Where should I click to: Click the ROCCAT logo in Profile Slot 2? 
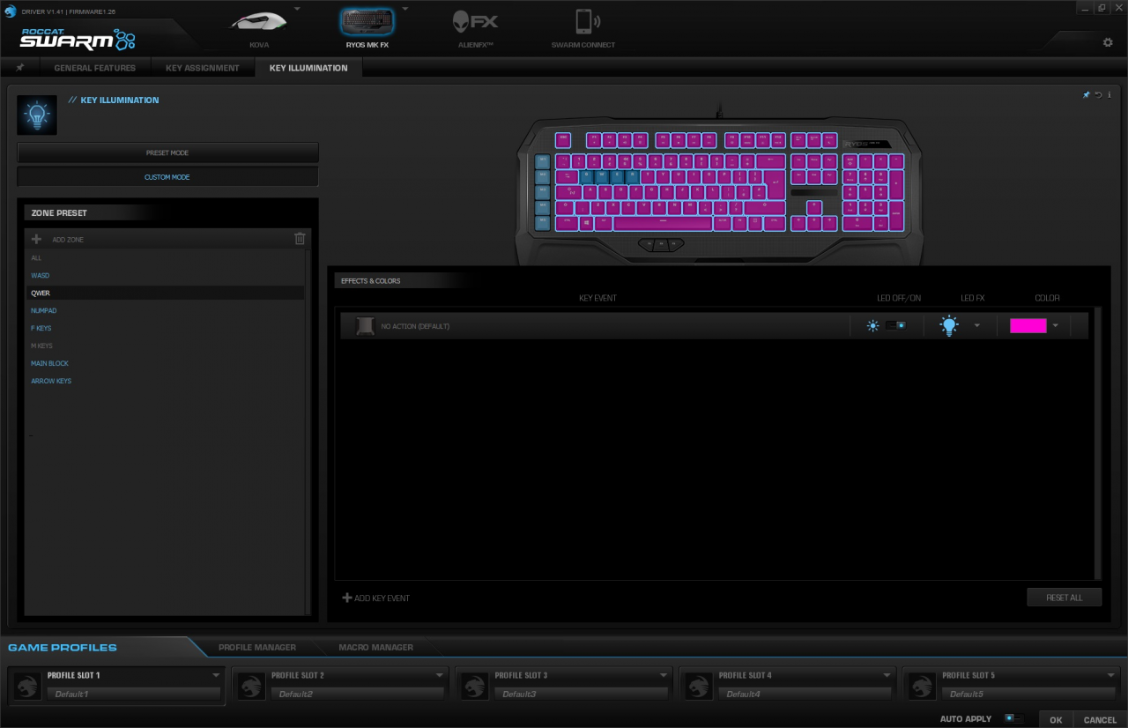pos(251,686)
